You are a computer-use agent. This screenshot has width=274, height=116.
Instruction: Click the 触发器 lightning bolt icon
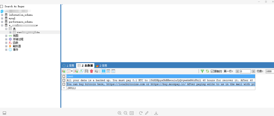(x=10, y=46)
